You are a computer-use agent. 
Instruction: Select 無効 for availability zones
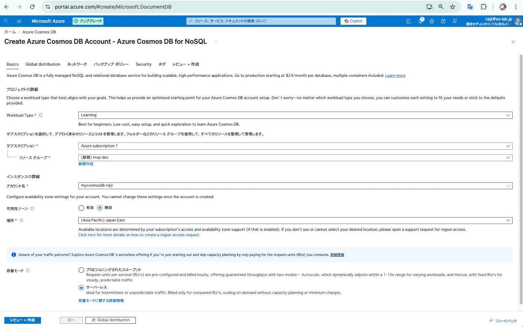(x=99, y=208)
